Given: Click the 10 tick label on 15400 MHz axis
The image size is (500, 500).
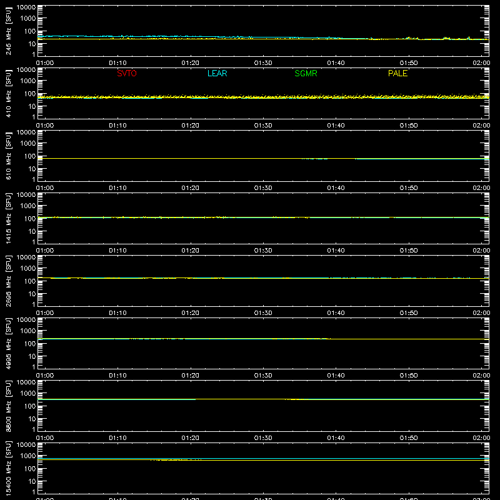Looking at the screenshot, I should pyautogui.click(x=32, y=481).
